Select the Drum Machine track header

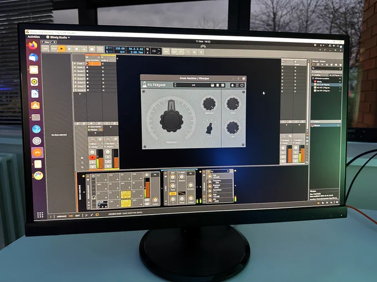coord(93,59)
